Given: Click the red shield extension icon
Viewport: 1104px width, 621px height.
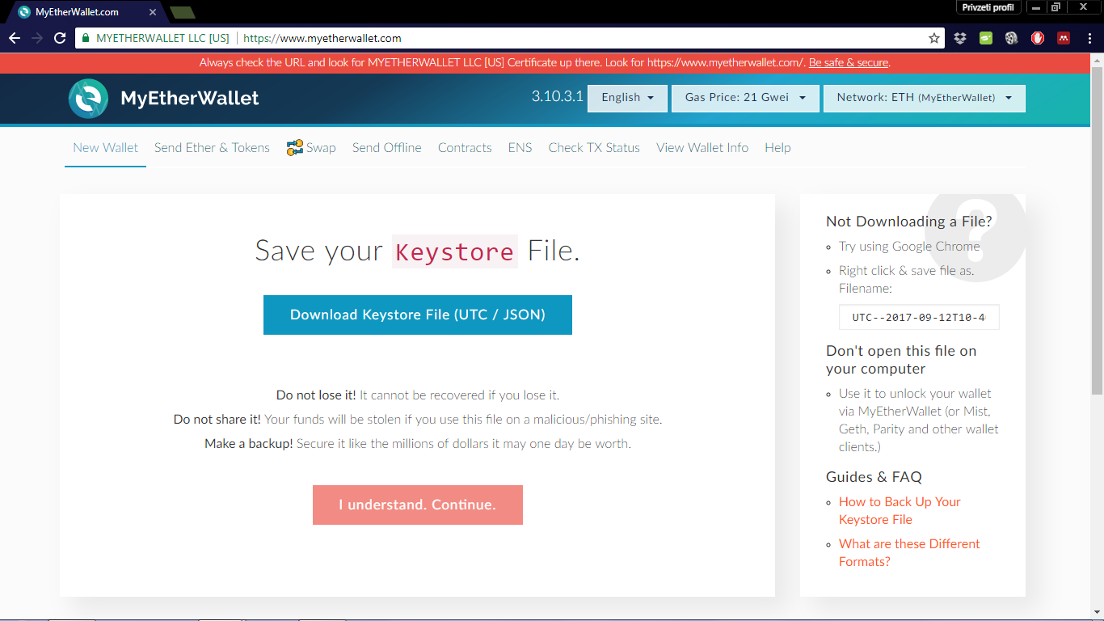Looking at the screenshot, I should [x=1038, y=38].
